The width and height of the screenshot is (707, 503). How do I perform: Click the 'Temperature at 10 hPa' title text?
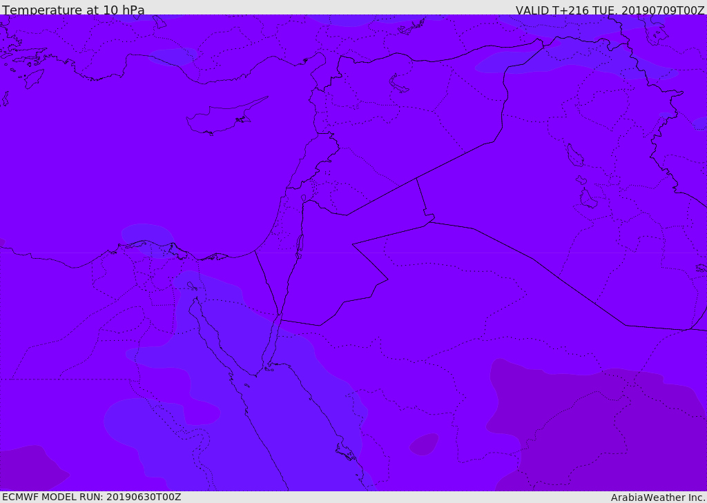click(73, 10)
